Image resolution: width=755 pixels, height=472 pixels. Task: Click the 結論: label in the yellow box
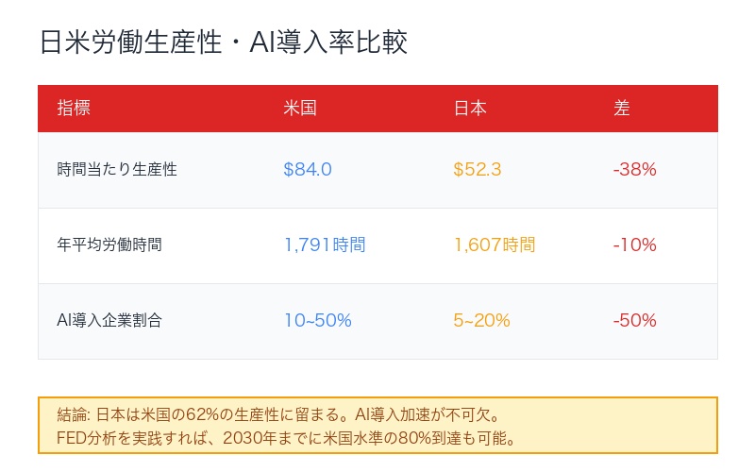[x=74, y=414]
